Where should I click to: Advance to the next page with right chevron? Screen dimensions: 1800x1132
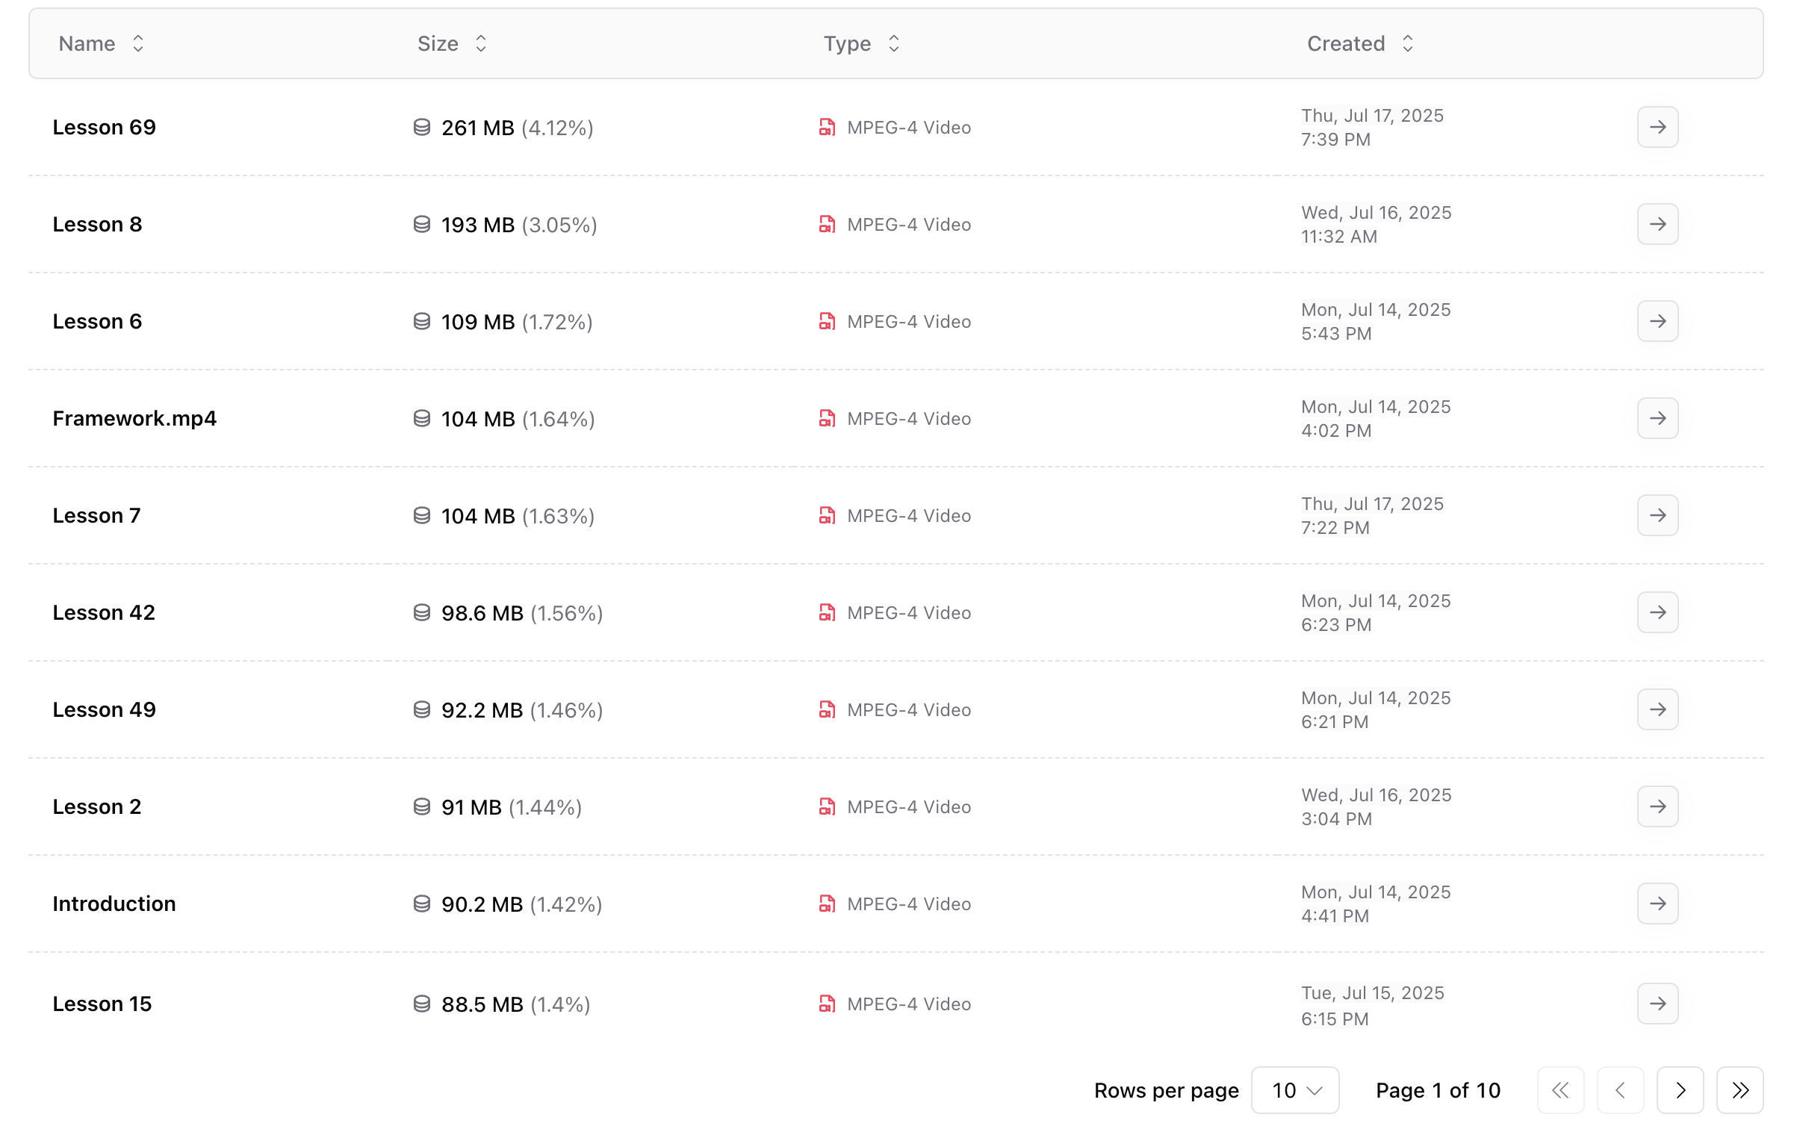coord(1680,1090)
